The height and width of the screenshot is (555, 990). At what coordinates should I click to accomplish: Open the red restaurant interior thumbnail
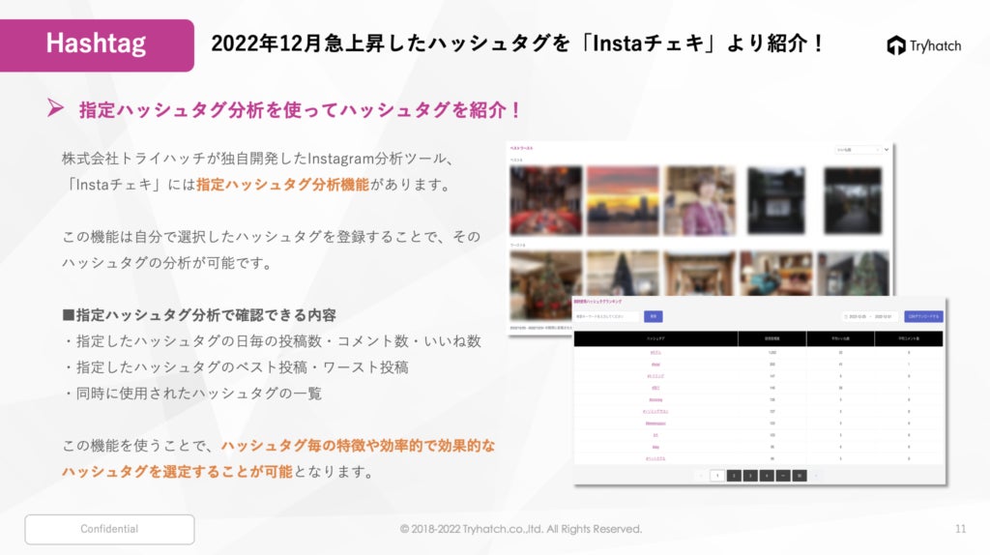[x=546, y=201]
